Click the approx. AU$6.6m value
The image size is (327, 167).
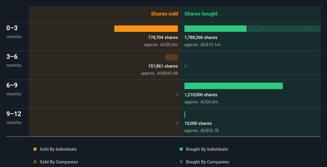pos(201,102)
